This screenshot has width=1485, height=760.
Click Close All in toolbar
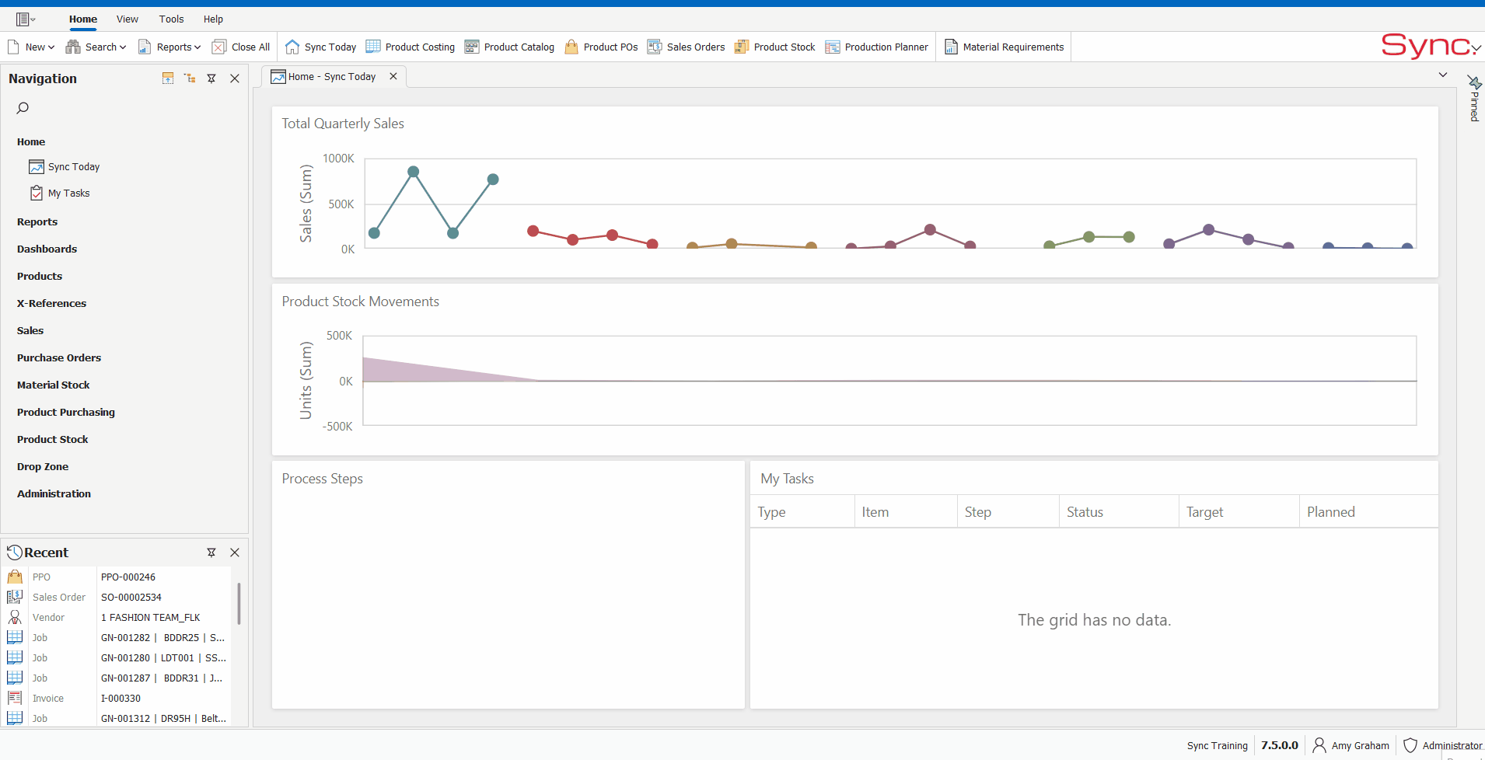click(x=241, y=47)
